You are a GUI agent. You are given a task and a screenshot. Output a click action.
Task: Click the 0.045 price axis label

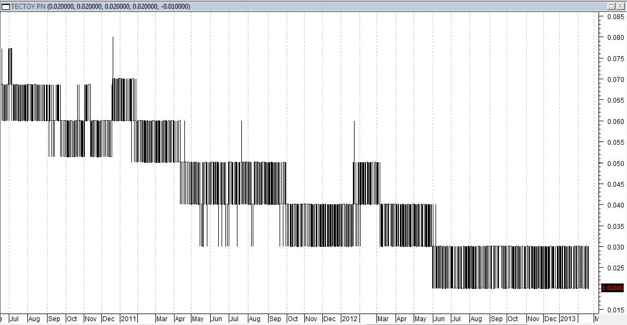tap(616, 184)
